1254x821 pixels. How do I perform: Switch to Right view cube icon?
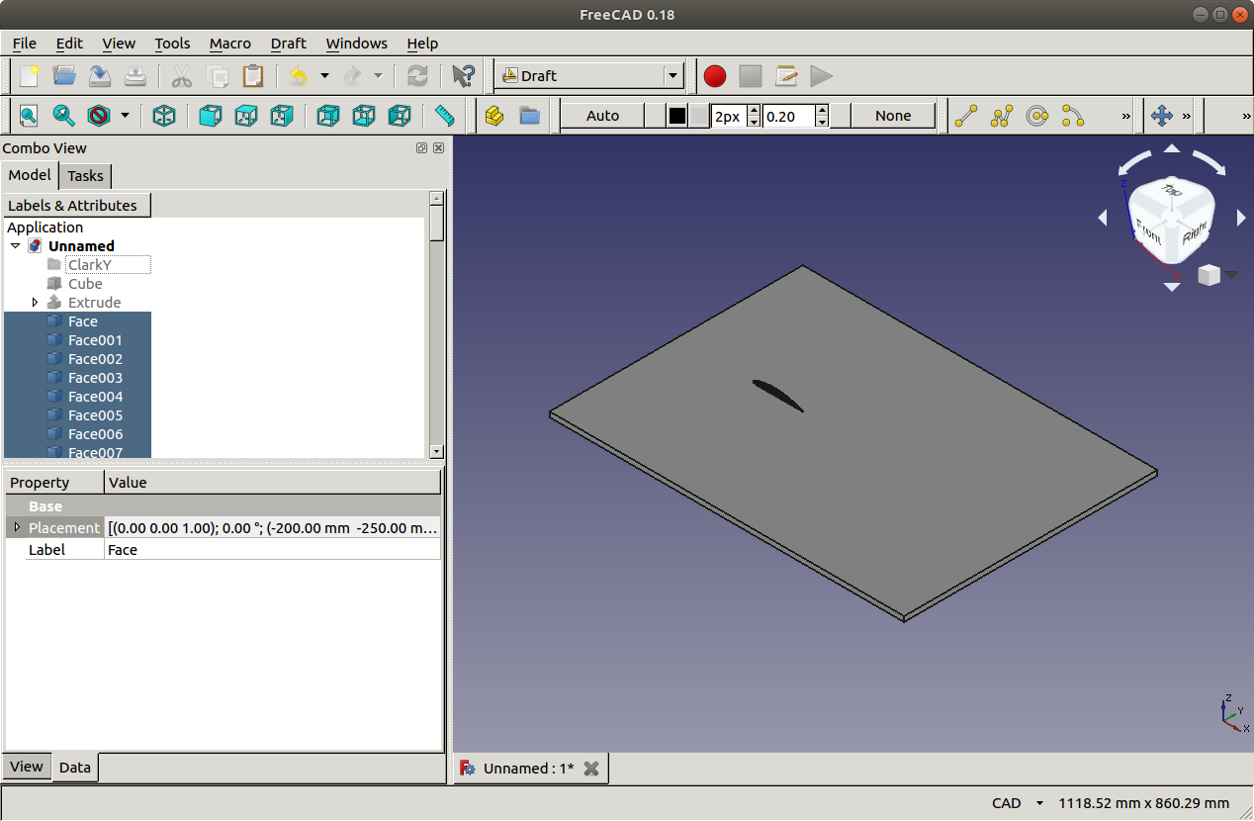282,116
